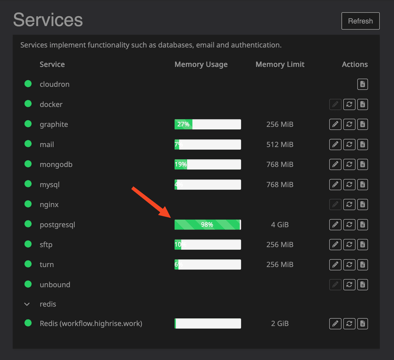
Task: Click postgresql 98% memory usage bar
Action: [208, 225]
